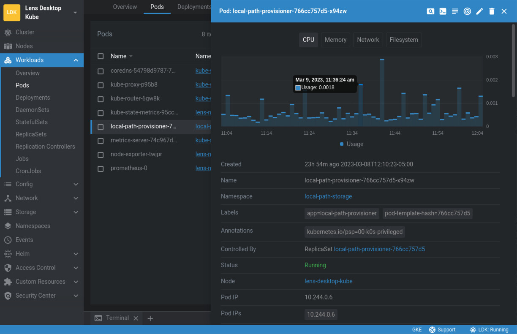The height and width of the screenshot is (334, 517).
Task: Collapse the Workloads sidebar section
Action: click(76, 60)
